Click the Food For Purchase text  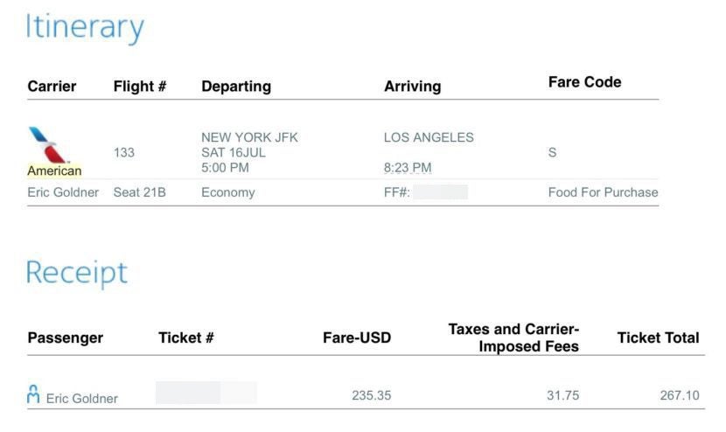603,192
